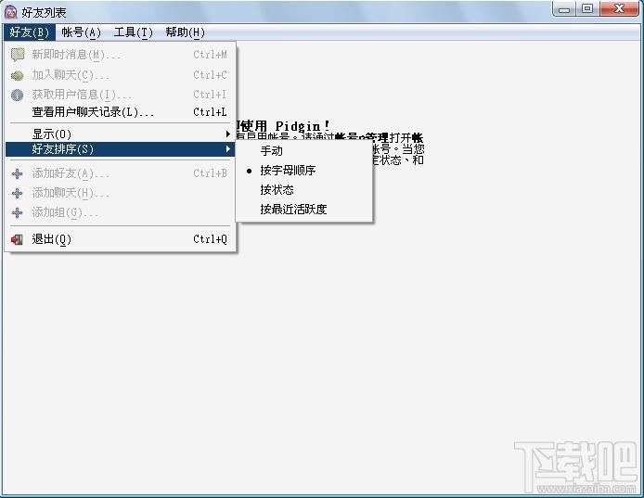Click the 好友列表 window title text
This screenshot has width=644, height=498.
point(44,13)
